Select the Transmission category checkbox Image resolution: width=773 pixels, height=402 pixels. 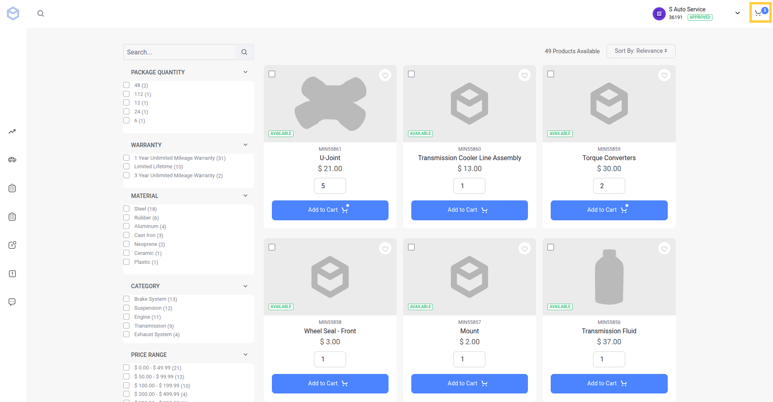(x=126, y=325)
